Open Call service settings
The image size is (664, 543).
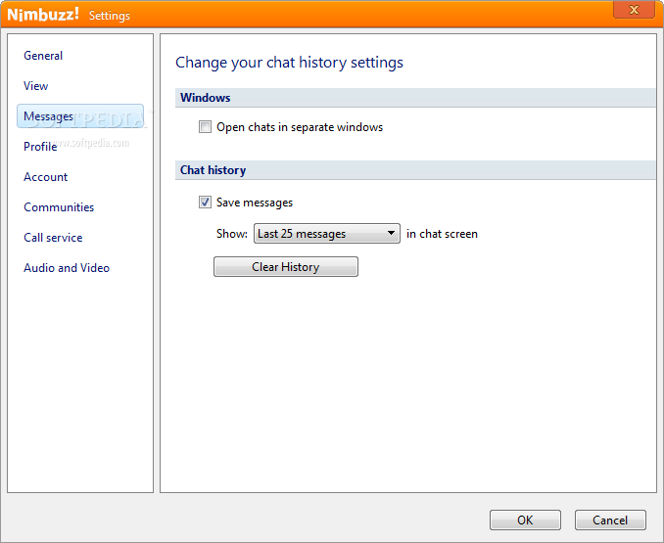tap(53, 238)
